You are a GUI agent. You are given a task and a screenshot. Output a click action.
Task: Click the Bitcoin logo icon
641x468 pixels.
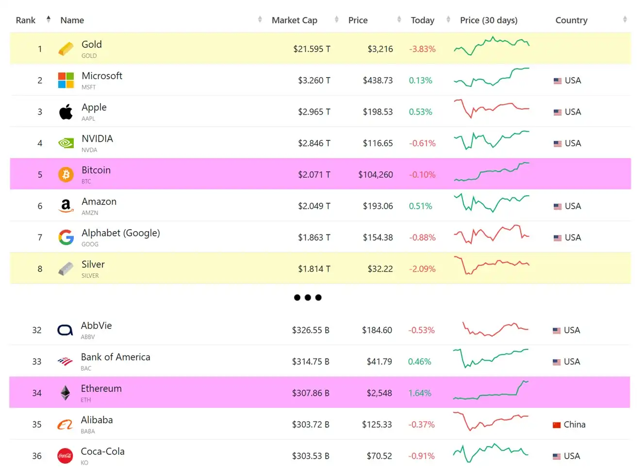pyautogui.click(x=66, y=174)
